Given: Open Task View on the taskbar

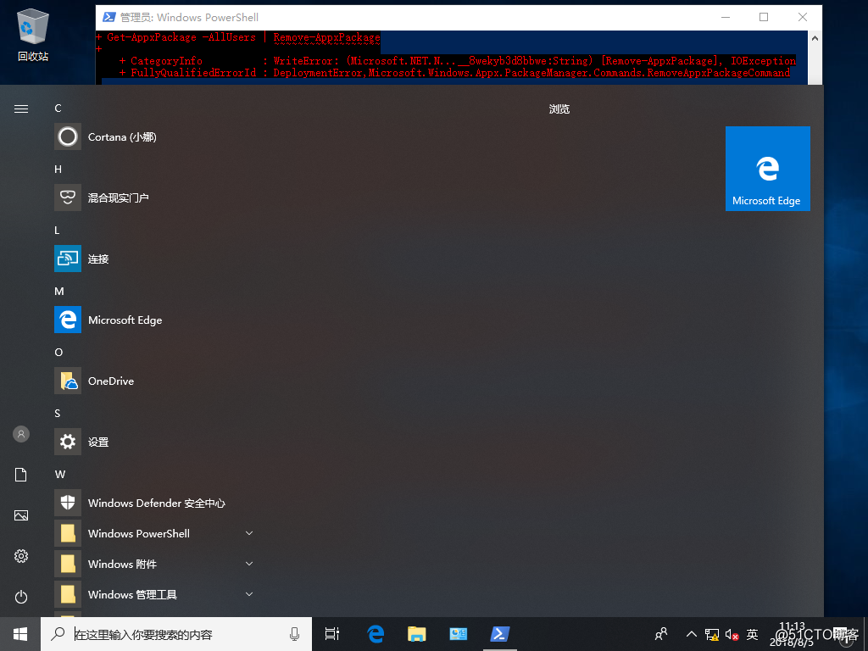Looking at the screenshot, I should click(332, 634).
